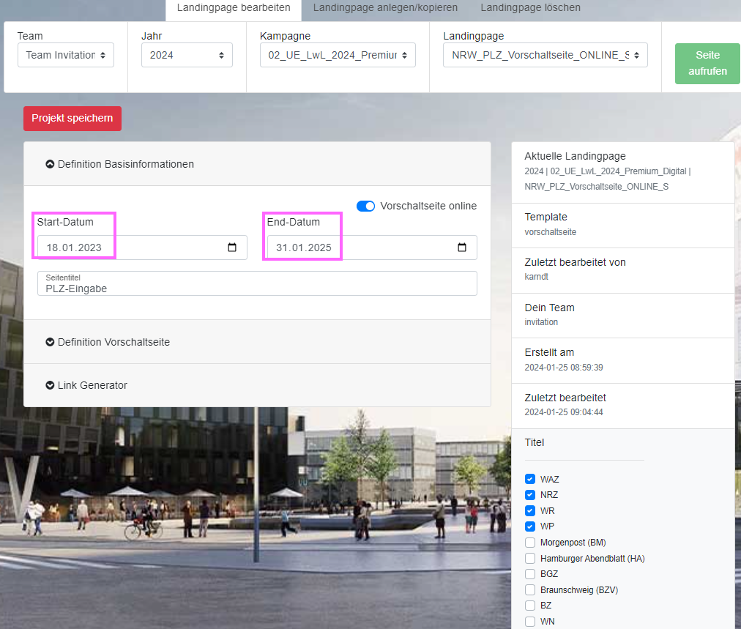Uncheck the WAZ title checkbox
Image resolution: width=741 pixels, height=629 pixels.
click(530, 479)
